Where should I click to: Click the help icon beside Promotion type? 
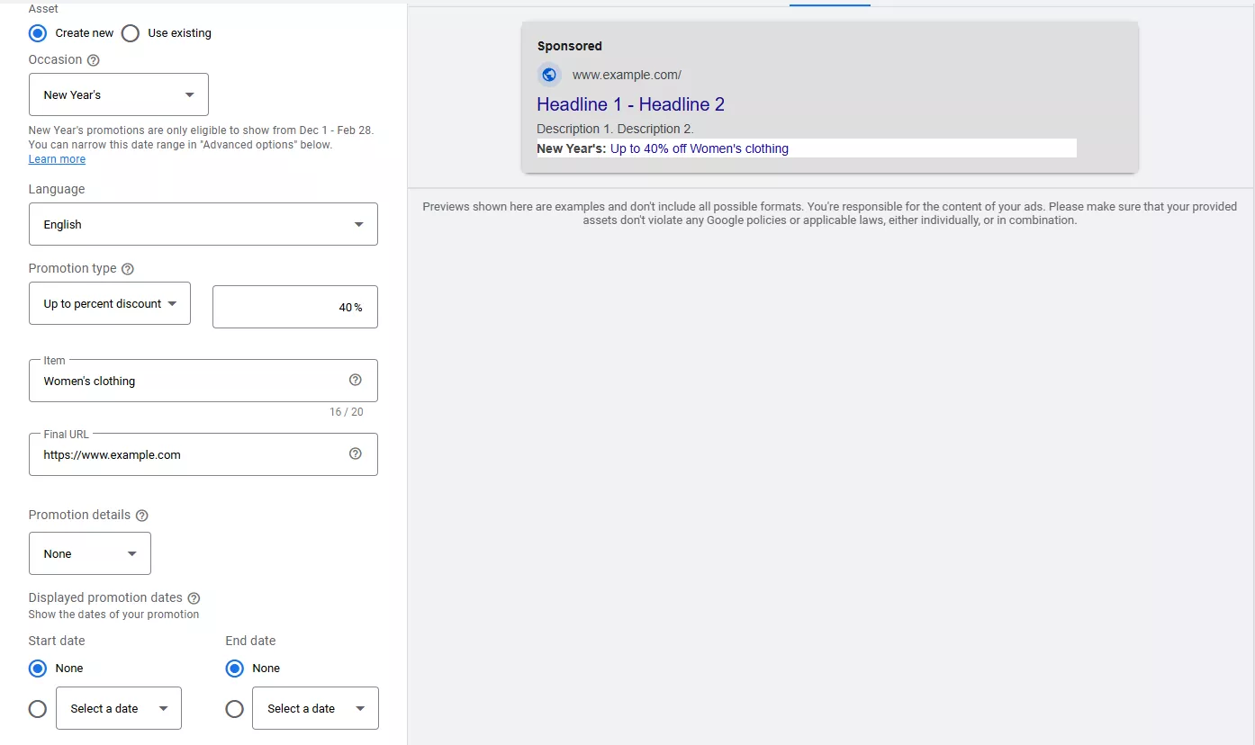point(128,269)
